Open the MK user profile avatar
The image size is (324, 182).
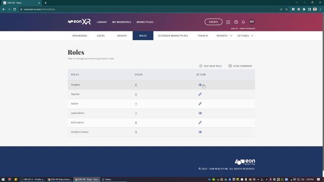[x=252, y=22]
